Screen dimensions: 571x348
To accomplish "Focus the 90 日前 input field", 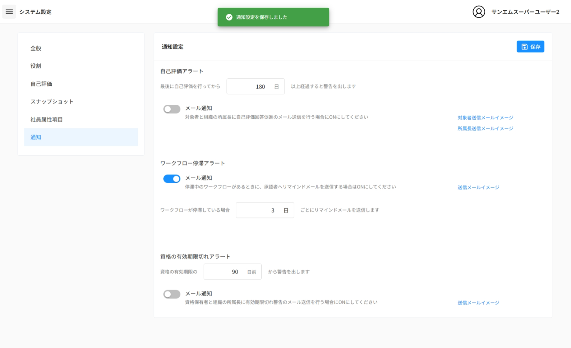I will [x=233, y=272].
